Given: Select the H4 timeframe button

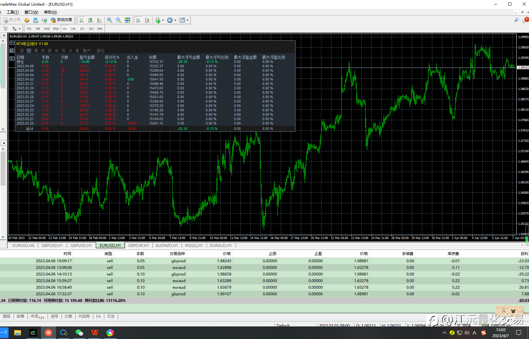Looking at the screenshot, I should tap(73, 29).
